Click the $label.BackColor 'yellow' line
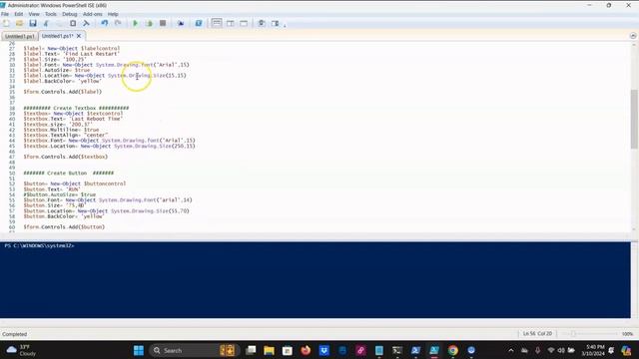The height and width of the screenshot is (359, 639). click(62, 81)
